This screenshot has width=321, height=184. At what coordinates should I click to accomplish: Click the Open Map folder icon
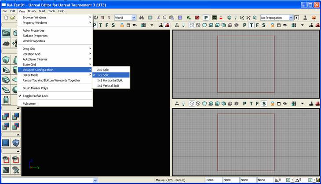pos(13,18)
